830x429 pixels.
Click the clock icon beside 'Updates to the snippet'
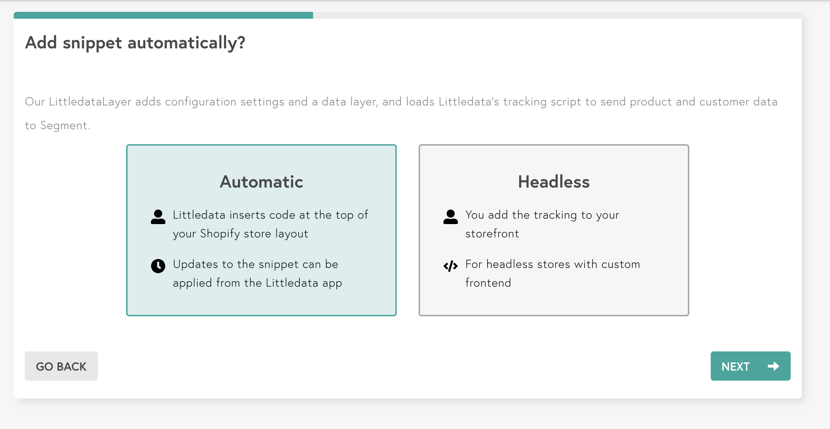tap(158, 266)
